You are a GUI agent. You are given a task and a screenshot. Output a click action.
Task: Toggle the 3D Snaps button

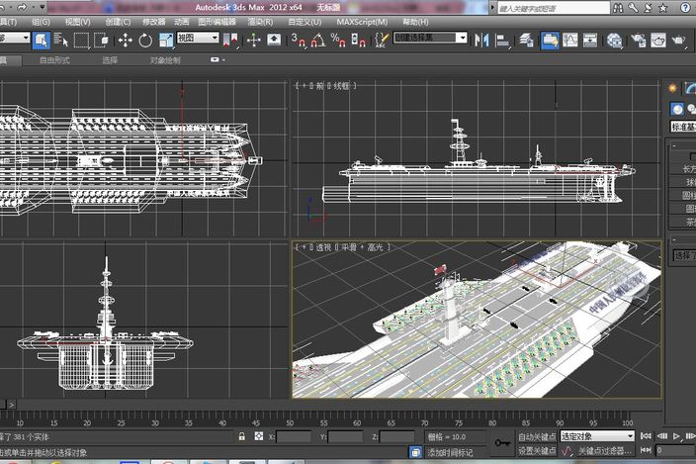[297, 40]
